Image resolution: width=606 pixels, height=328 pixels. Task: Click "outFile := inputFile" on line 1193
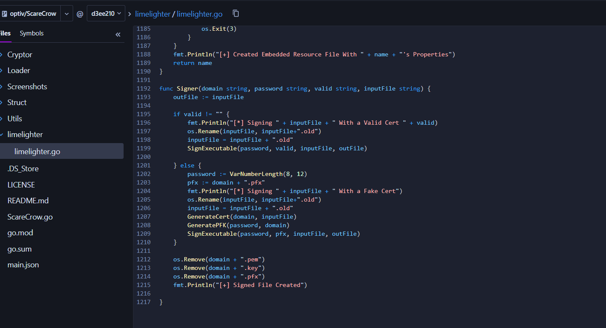click(208, 97)
